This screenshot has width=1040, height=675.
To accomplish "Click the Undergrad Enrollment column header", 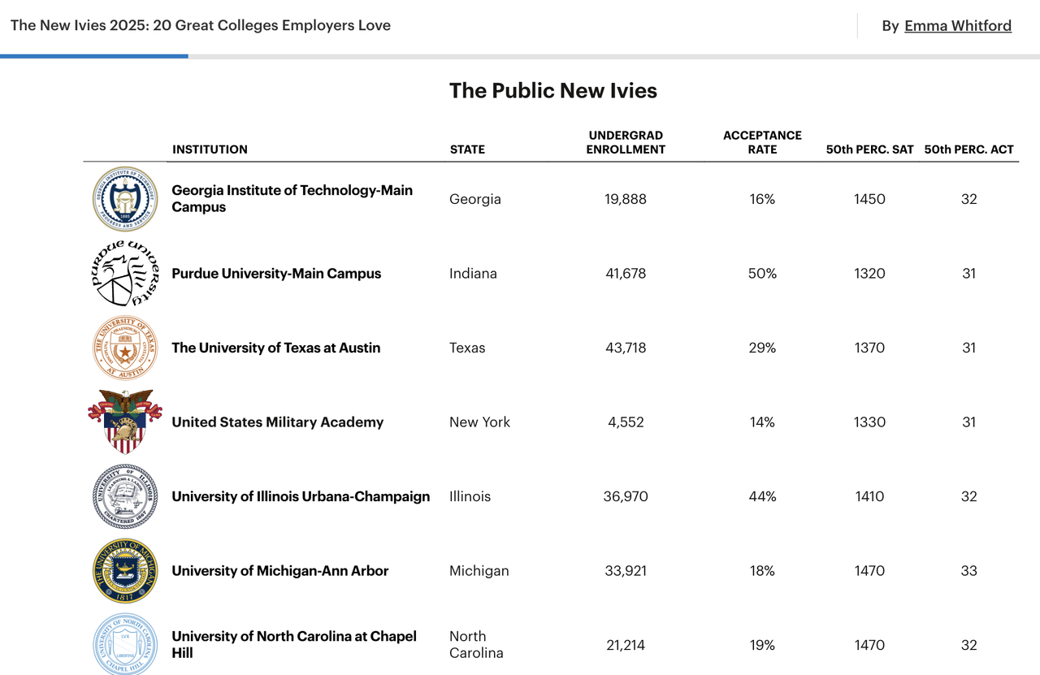I will 626,142.
